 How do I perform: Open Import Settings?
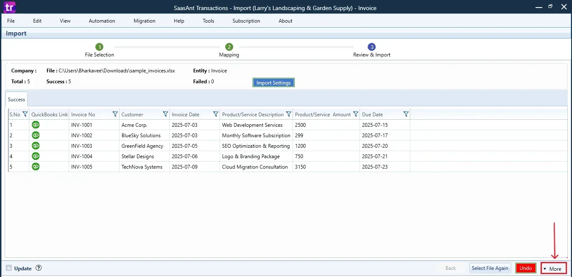pos(274,83)
